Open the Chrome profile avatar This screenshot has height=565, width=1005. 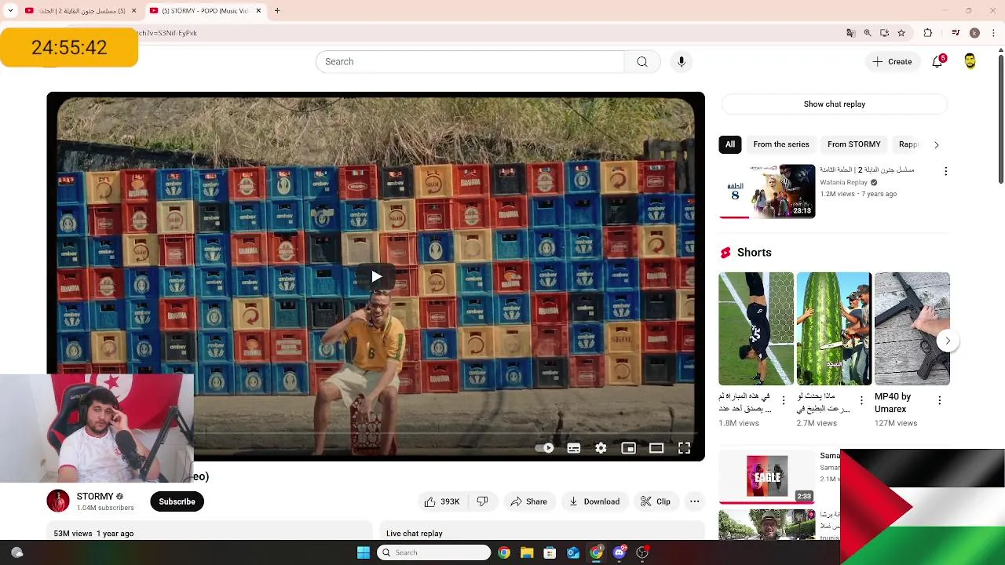(x=974, y=33)
